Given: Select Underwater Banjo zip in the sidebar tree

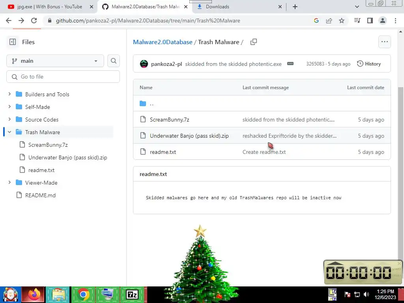Looking at the screenshot, I should pyautogui.click(x=67, y=157).
